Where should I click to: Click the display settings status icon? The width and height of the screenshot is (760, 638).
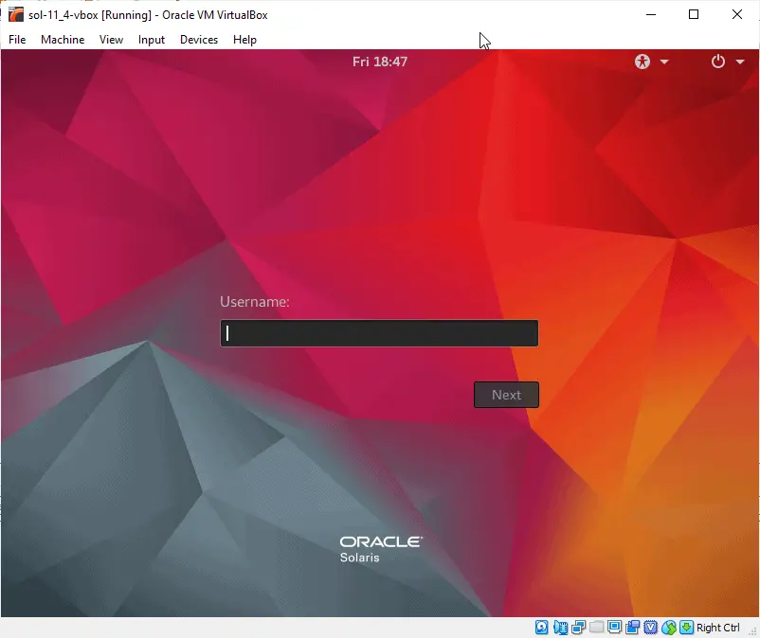(614, 628)
